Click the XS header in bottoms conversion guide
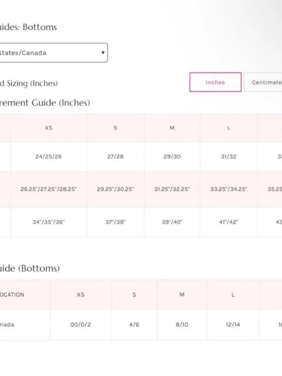Screen dimensions: 282x376 (81, 295)
